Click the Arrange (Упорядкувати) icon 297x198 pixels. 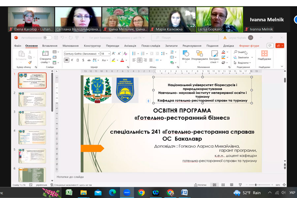(199, 55)
